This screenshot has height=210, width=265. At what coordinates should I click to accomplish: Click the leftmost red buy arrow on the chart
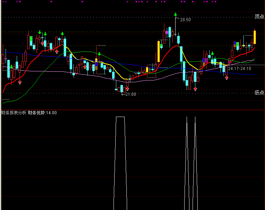[20, 82]
